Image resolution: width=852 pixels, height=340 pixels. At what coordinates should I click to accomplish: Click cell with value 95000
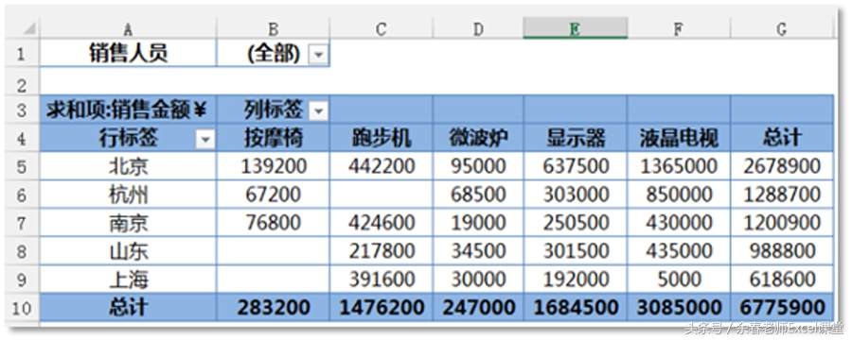point(479,166)
